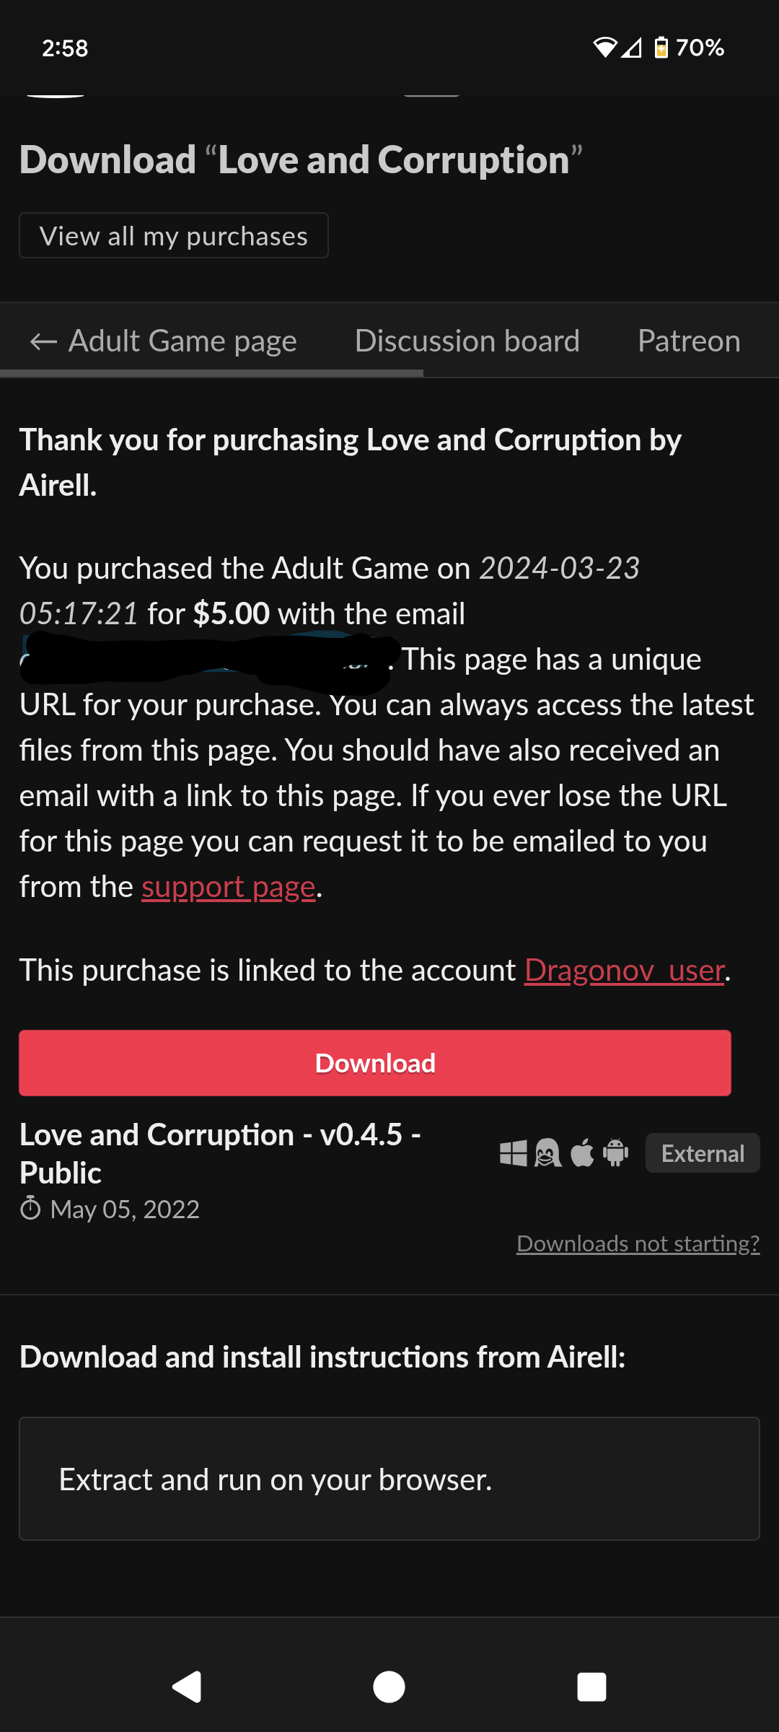Tap the install instructions text box

389,1479
